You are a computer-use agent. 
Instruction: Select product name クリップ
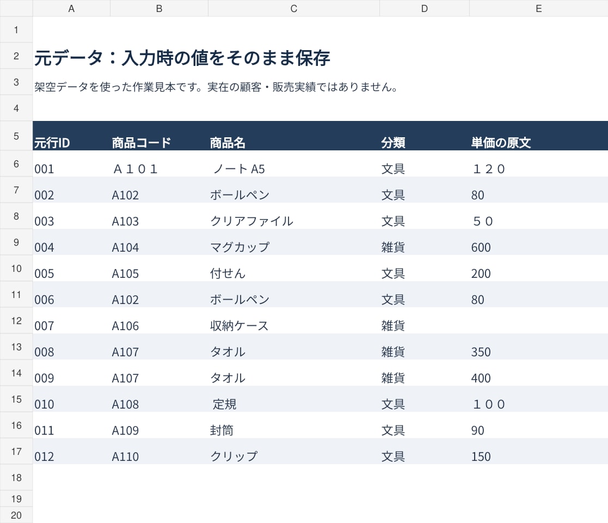coord(293,451)
